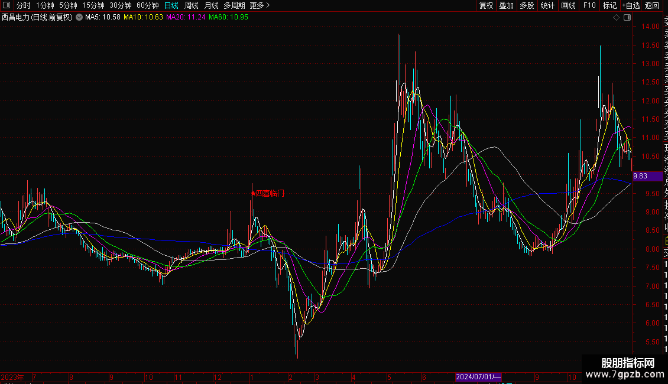
Task: Click the MA5: 10.58 indicator label
Action: point(103,18)
